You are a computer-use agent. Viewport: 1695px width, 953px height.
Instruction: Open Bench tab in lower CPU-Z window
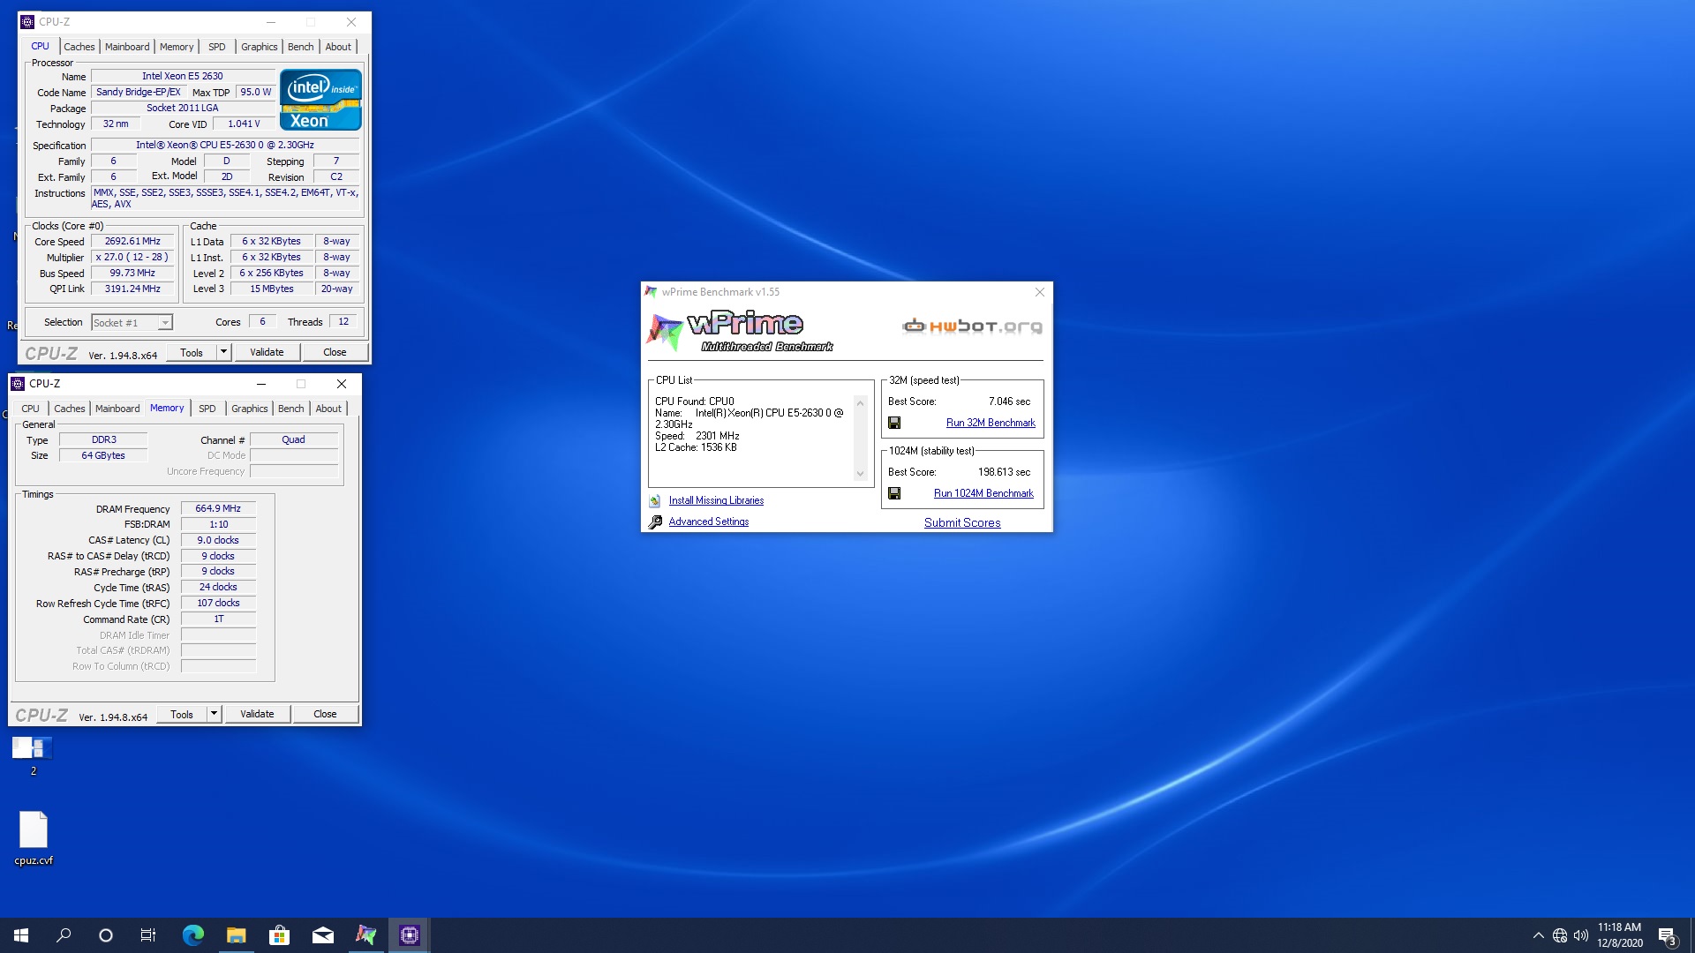290,409
